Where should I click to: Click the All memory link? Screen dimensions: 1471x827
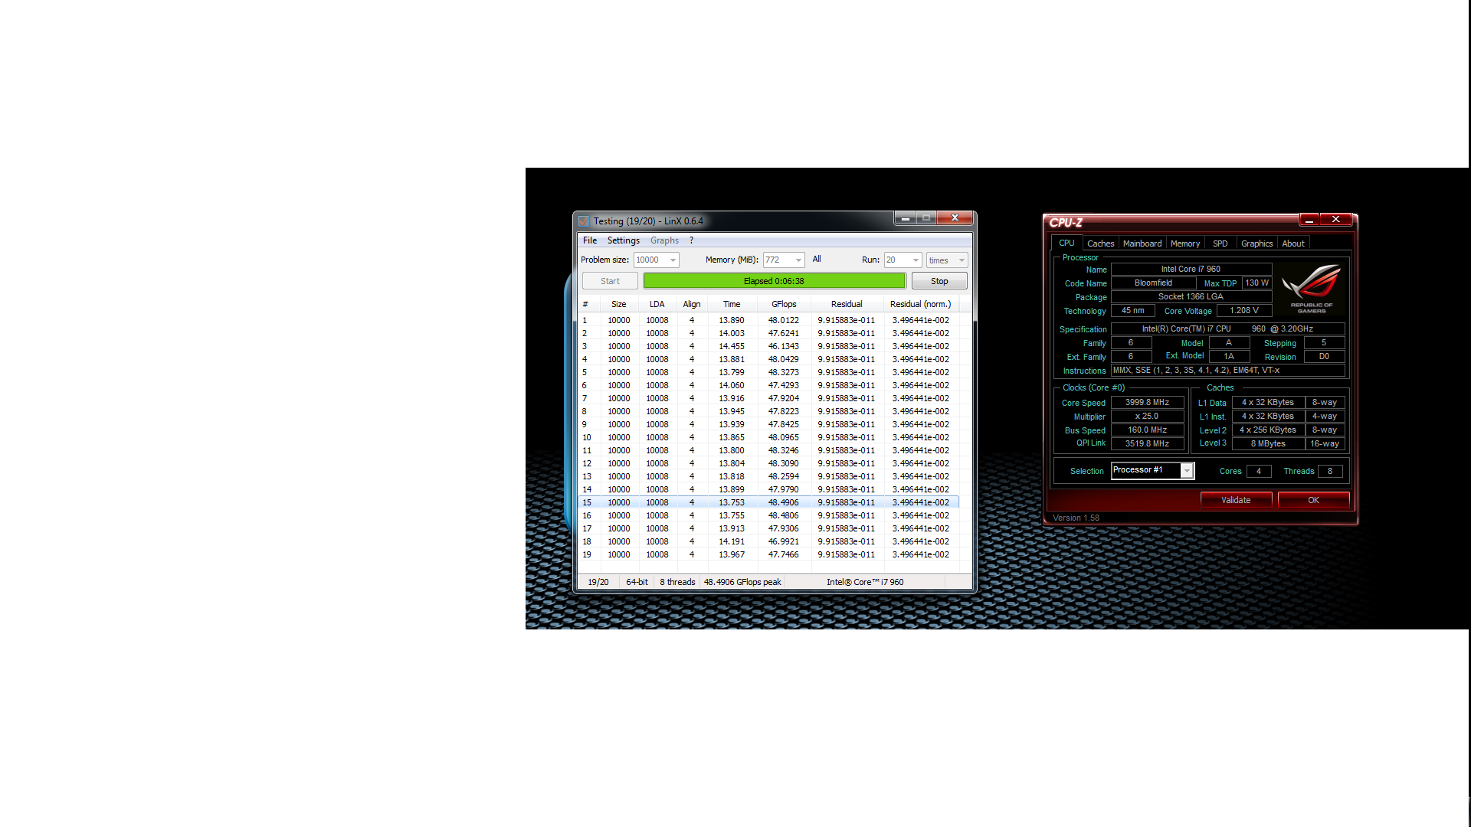pos(817,260)
